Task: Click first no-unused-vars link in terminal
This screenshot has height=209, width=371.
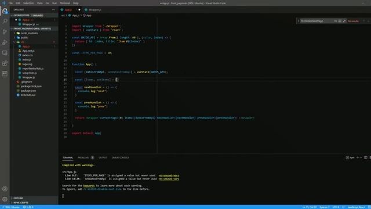Action: point(169,175)
